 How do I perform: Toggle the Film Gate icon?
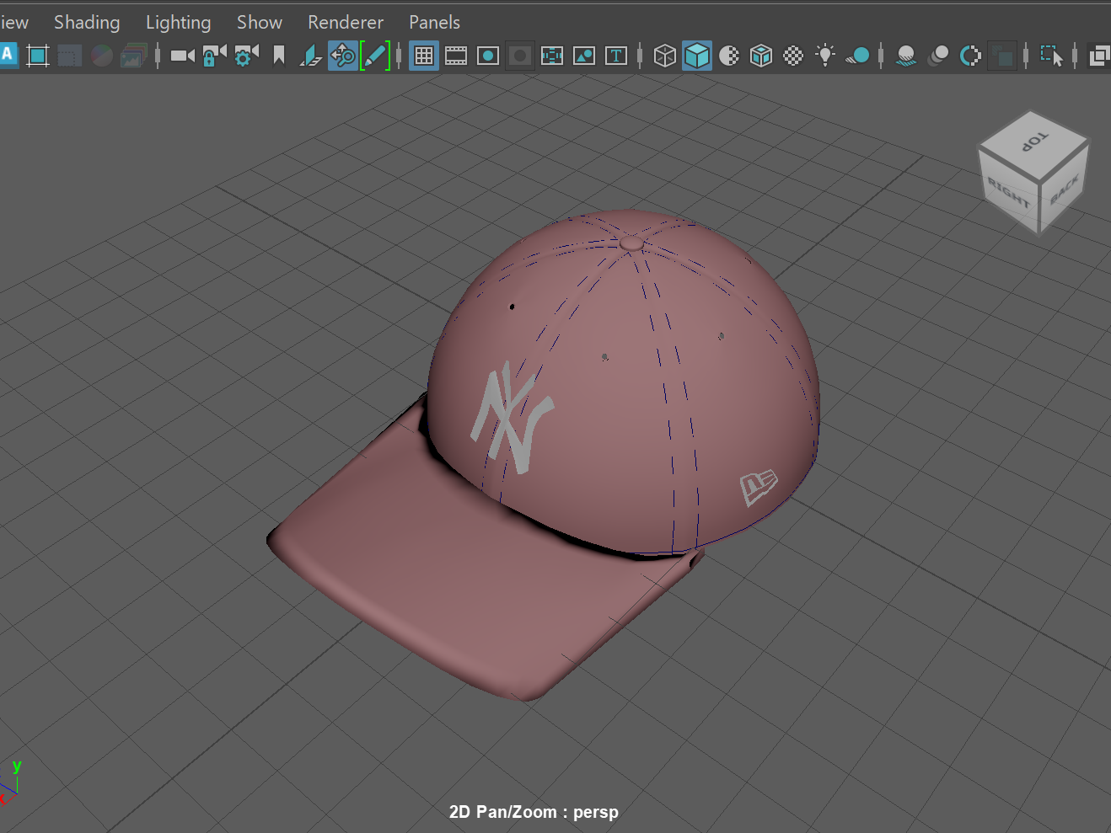(456, 56)
